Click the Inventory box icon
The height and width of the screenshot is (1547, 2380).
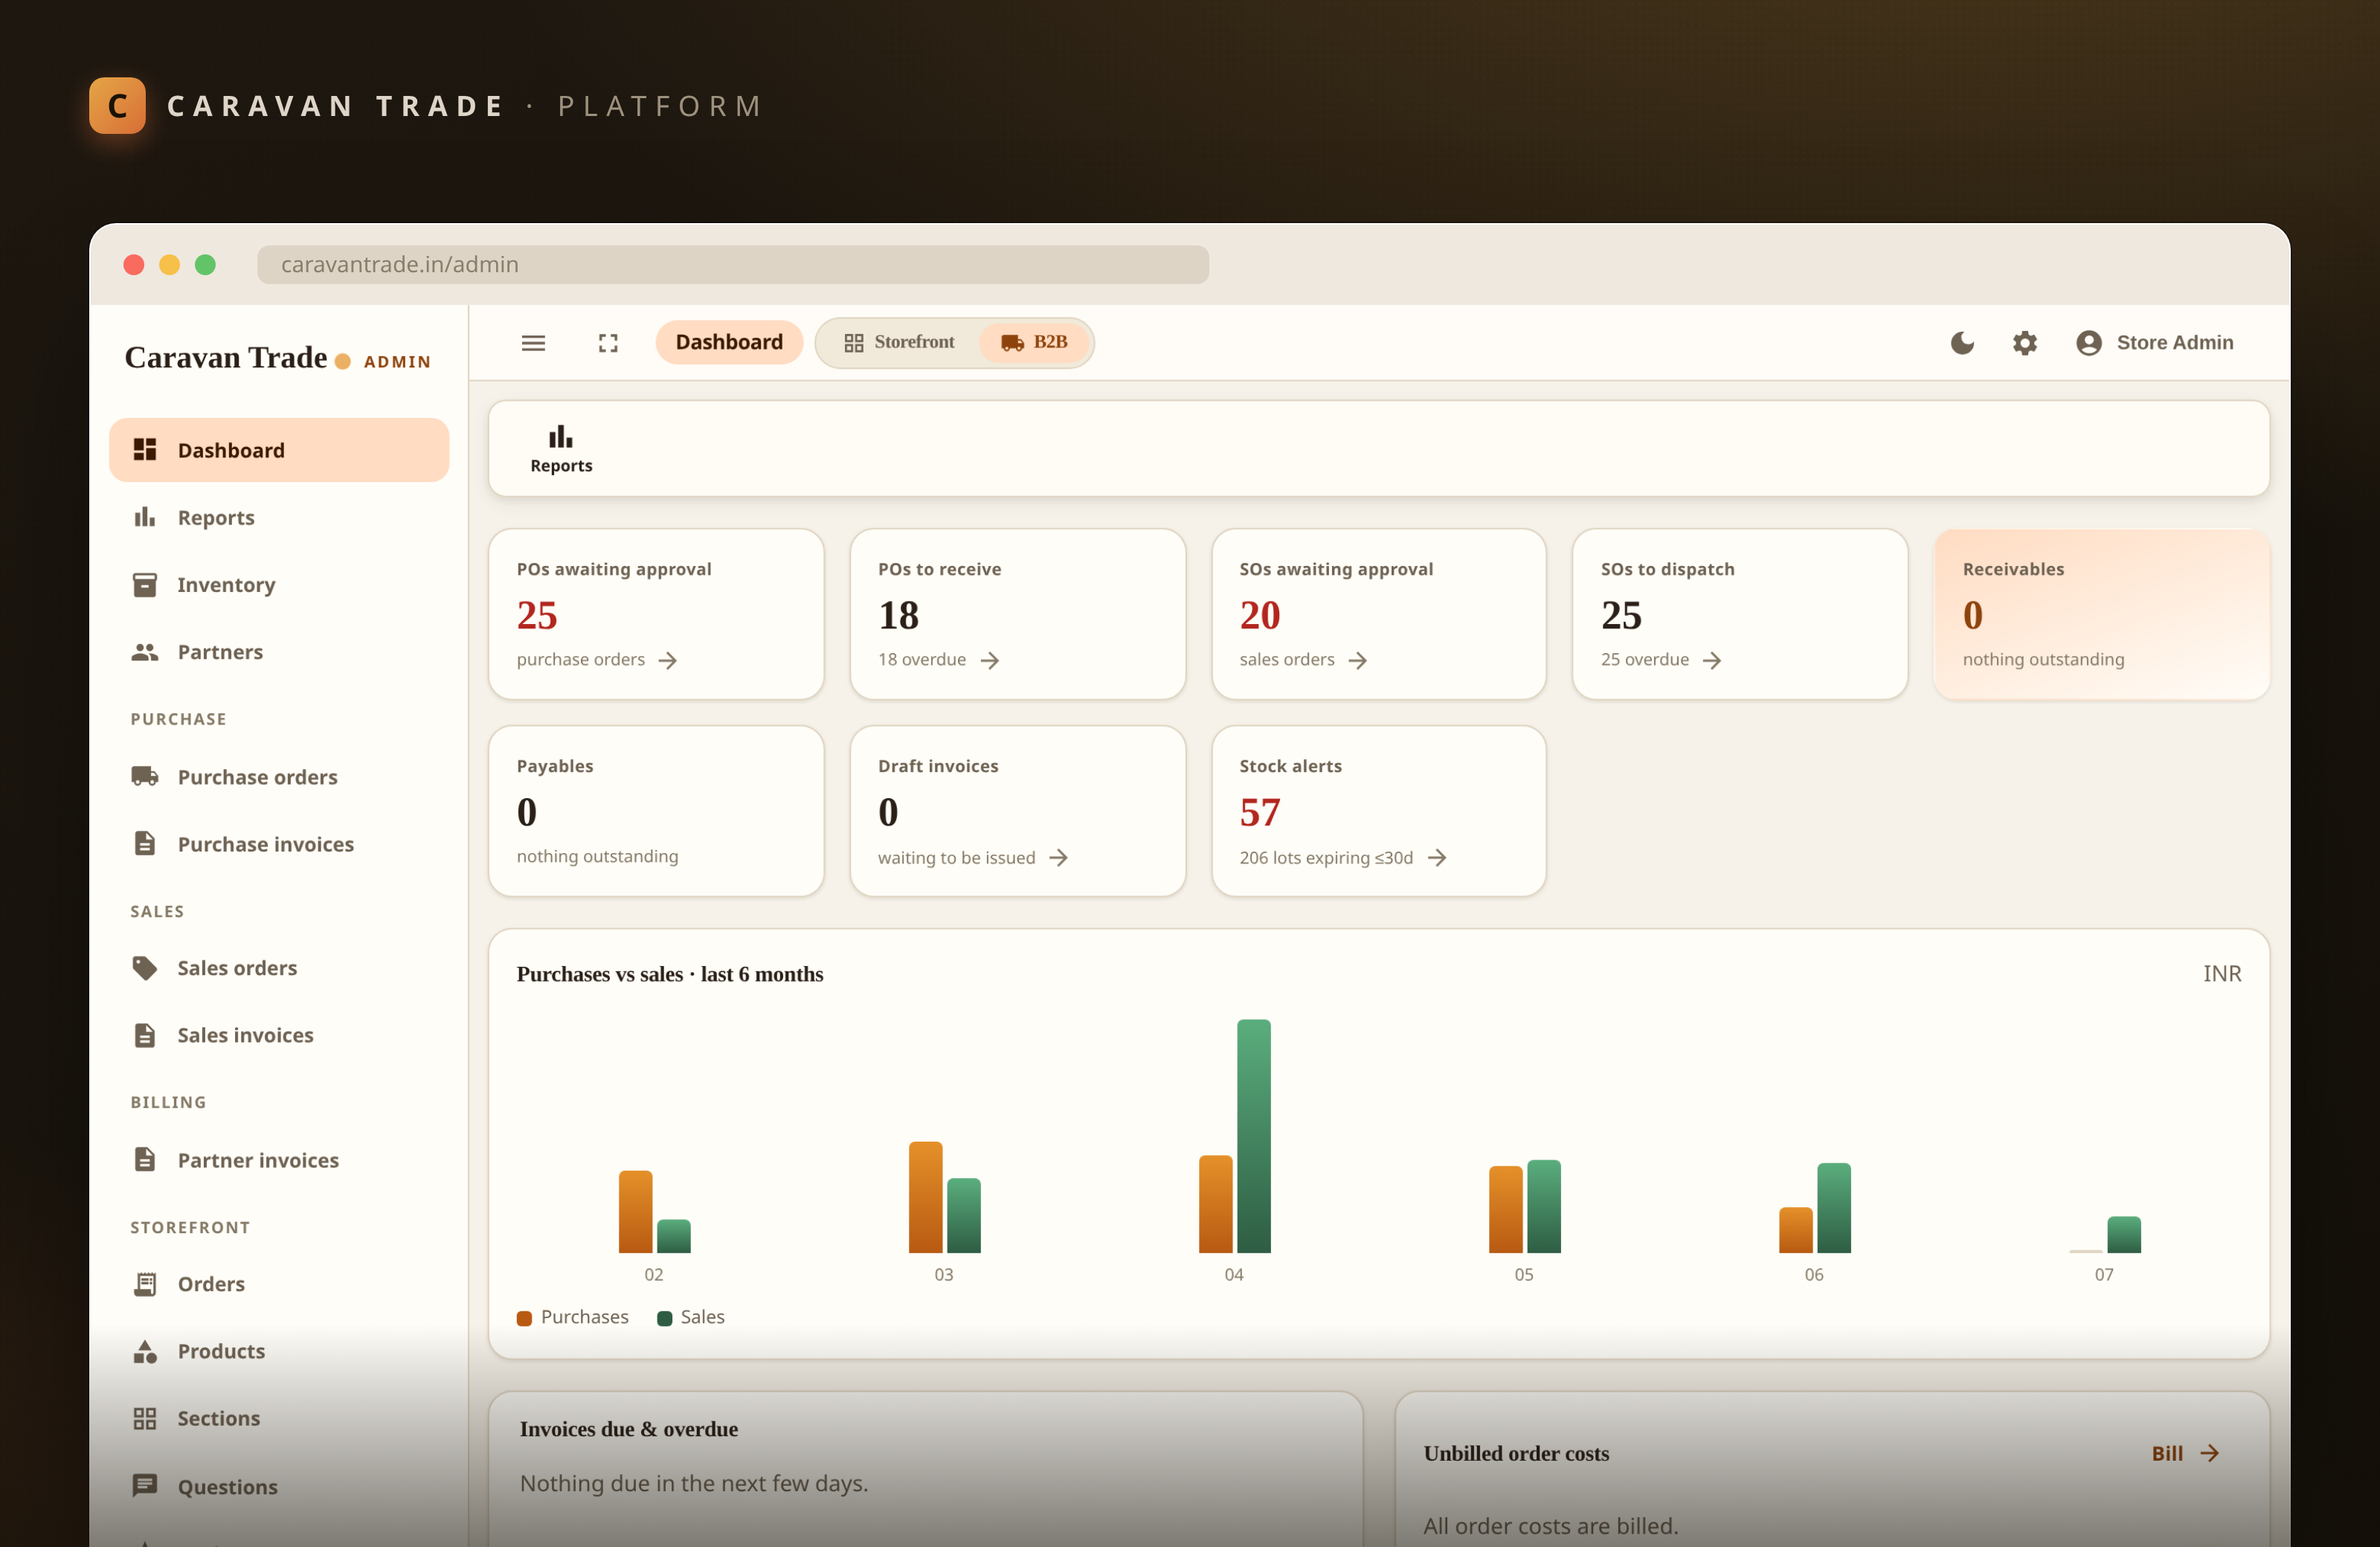(x=145, y=584)
